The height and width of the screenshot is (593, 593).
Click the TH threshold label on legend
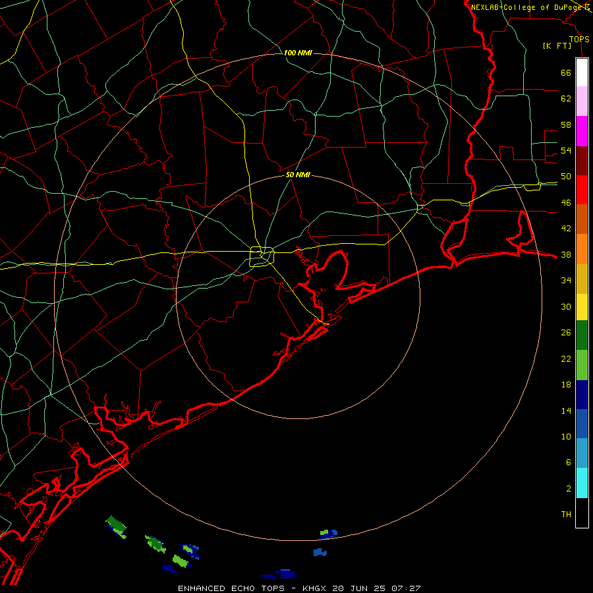(x=566, y=514)
